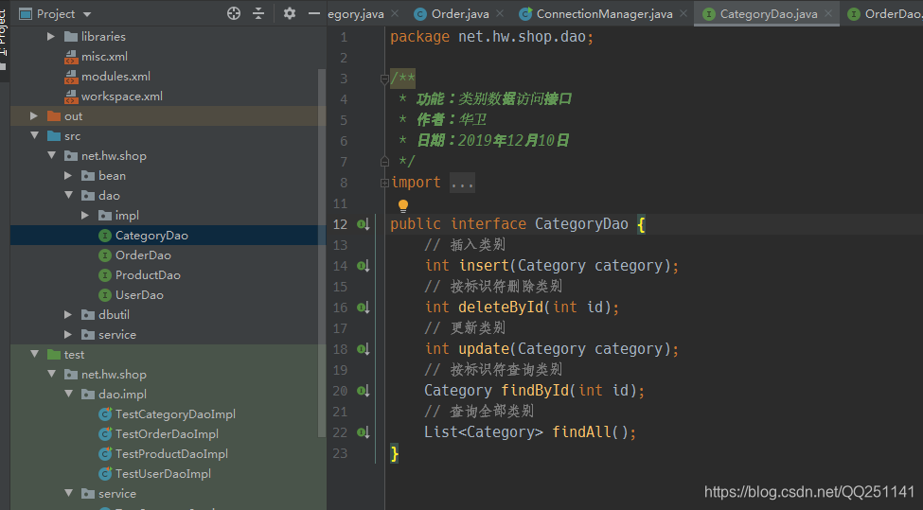The width and height of the screenshot is (923, 510).
Task: Expand the libraries folder
Action: click(x=51, y=37)
